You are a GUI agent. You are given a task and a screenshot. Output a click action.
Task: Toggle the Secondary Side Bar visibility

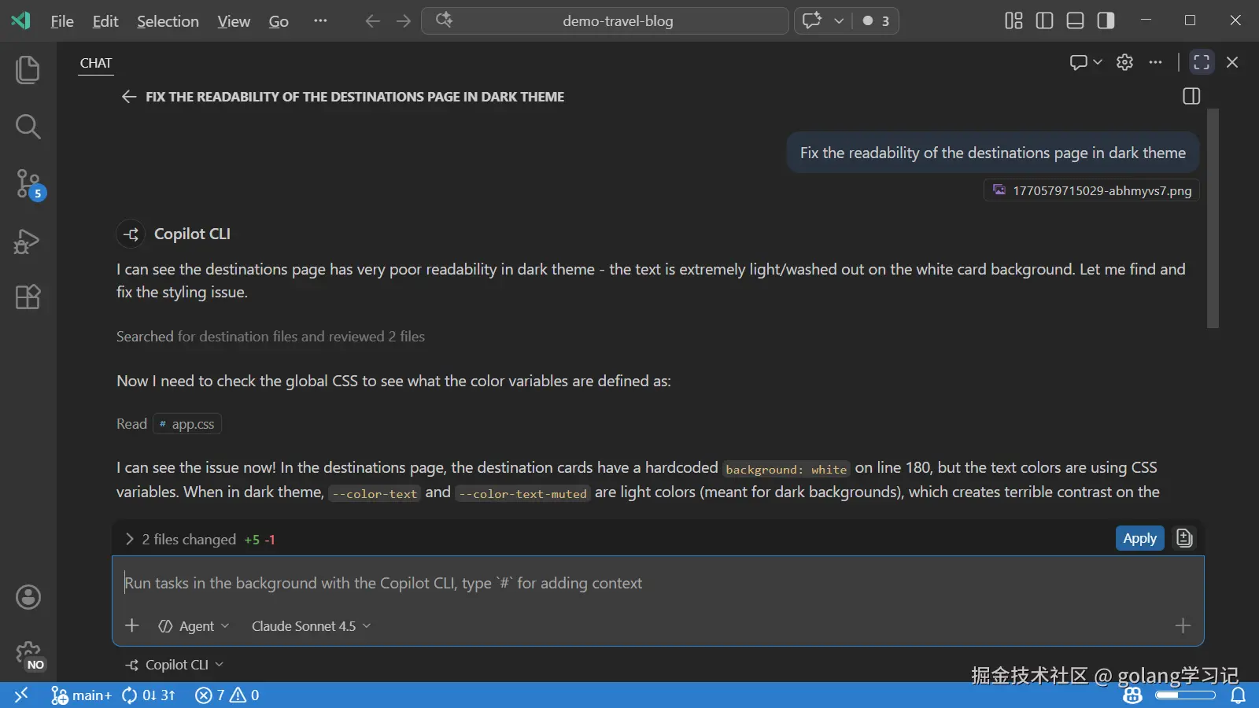(1106, 20)
